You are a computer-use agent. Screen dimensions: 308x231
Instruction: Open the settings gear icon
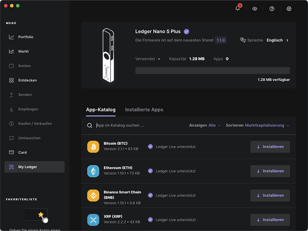tap(289, 9)
